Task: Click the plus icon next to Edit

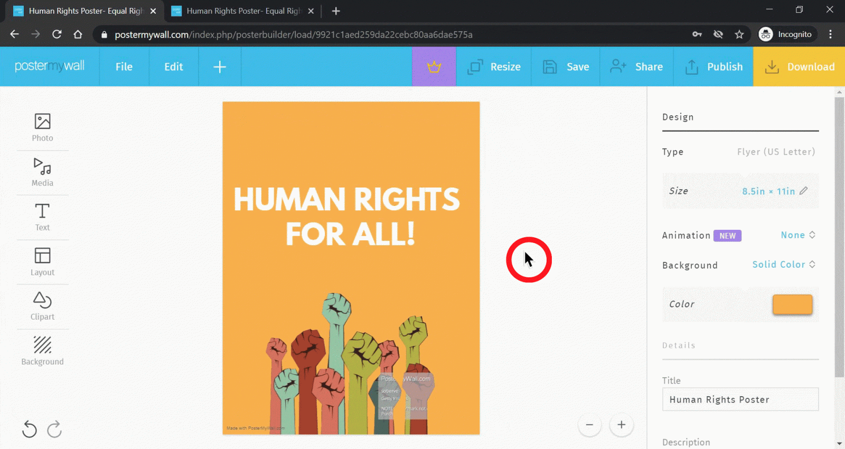Action: point(220,67)
